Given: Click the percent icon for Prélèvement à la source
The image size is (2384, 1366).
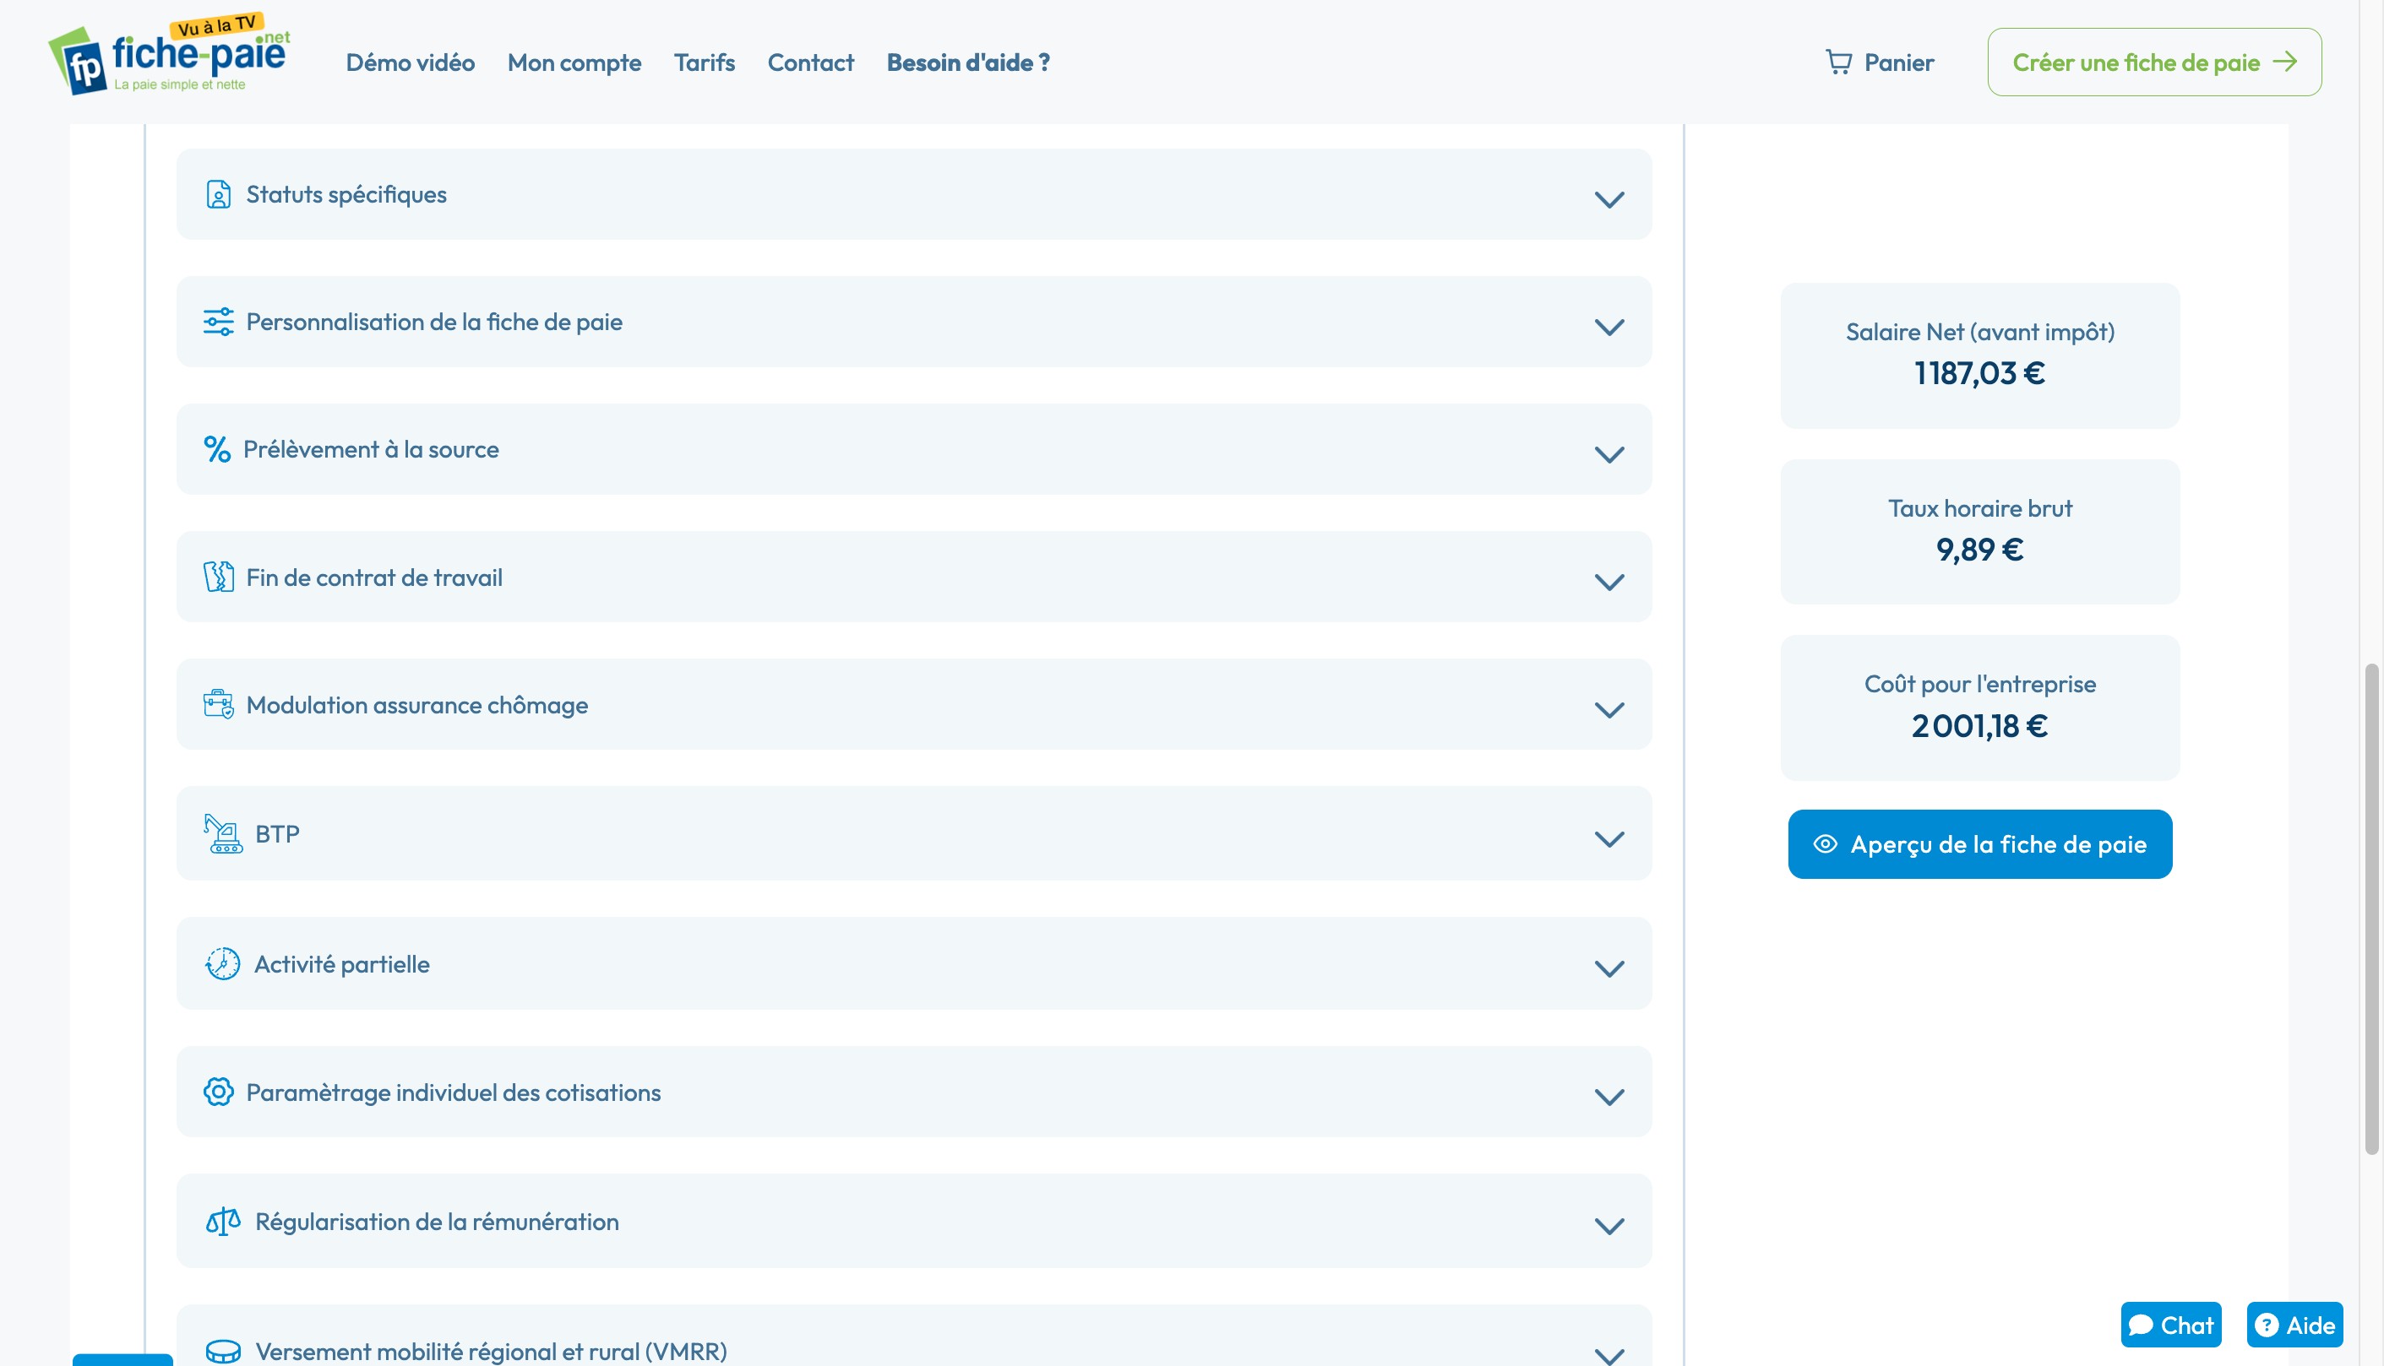Looking at the screenshot, I should (217, 449).
